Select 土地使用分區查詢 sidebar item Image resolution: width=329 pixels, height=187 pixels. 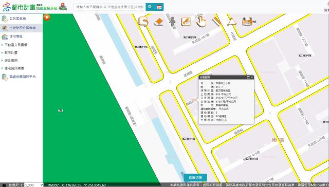tap(21, 28)
